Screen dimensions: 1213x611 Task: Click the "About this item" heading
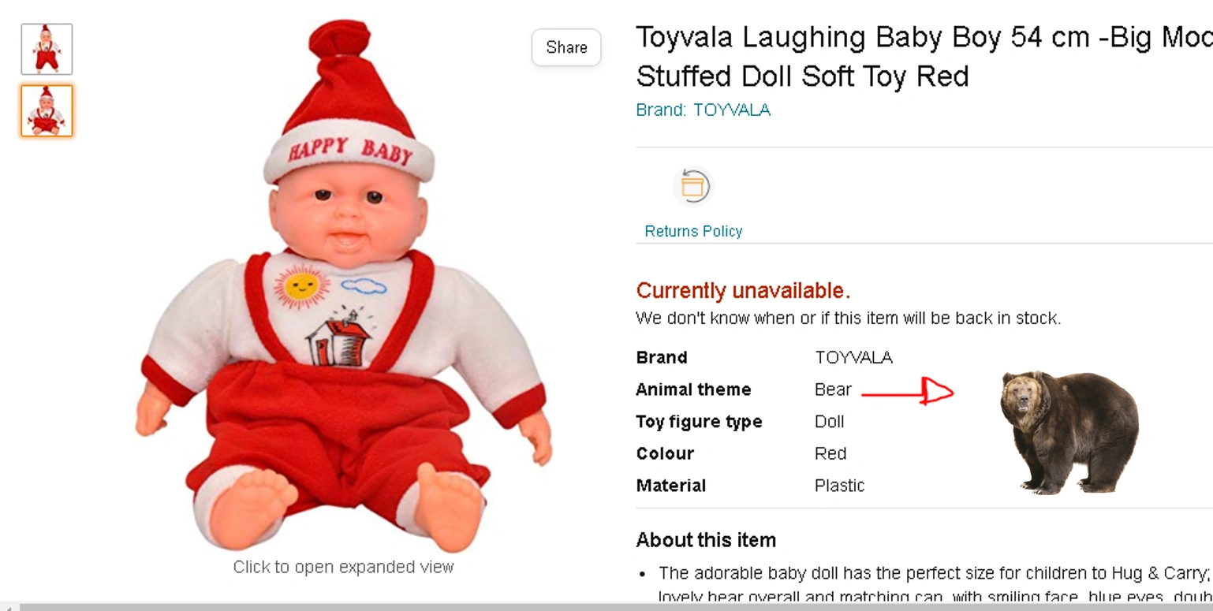coord(706,540)
